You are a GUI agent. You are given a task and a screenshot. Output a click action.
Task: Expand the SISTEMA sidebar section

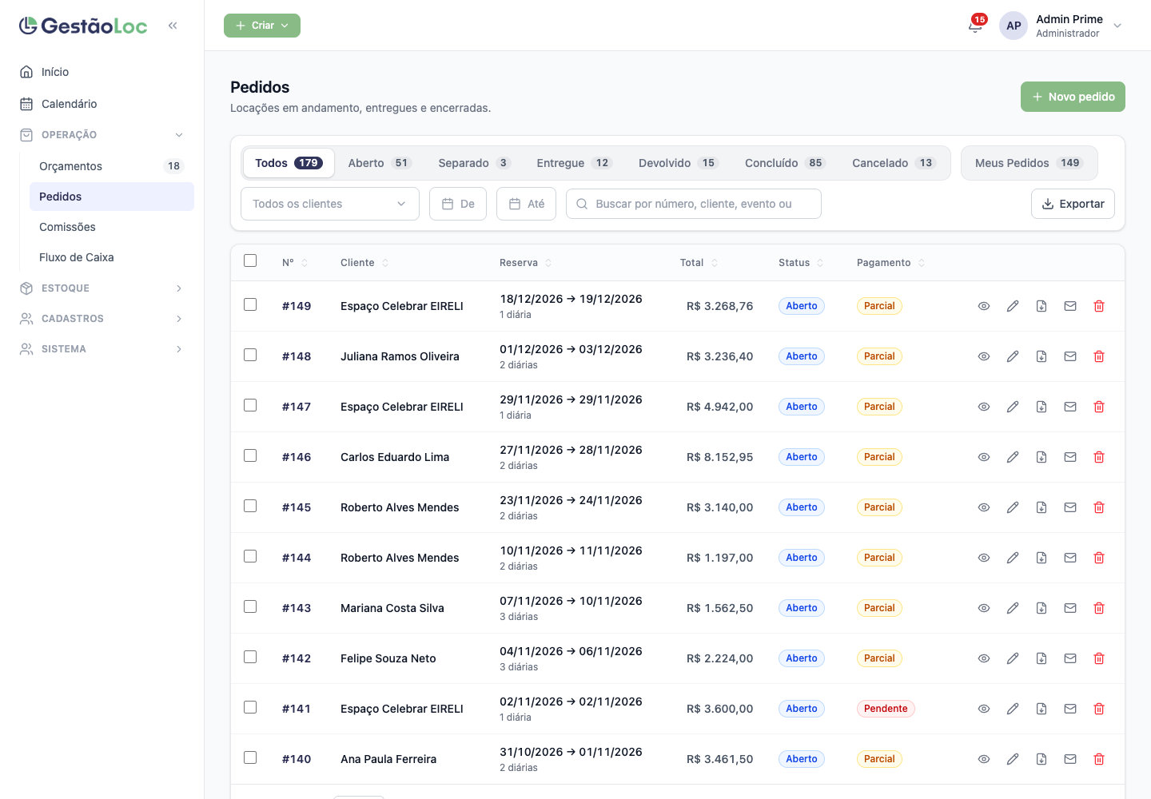(102, 349)
